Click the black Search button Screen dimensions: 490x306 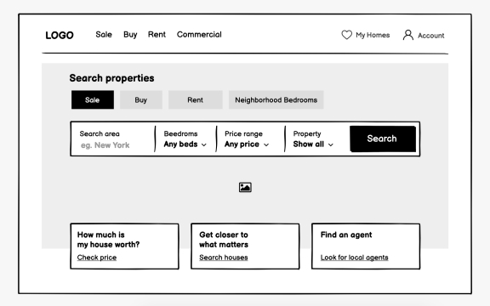click(x=383, y=139)
